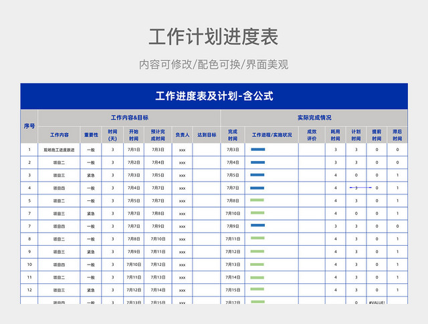
Task: Select 一般 importance cell in row 2
Action: click(x=91, y=162)
